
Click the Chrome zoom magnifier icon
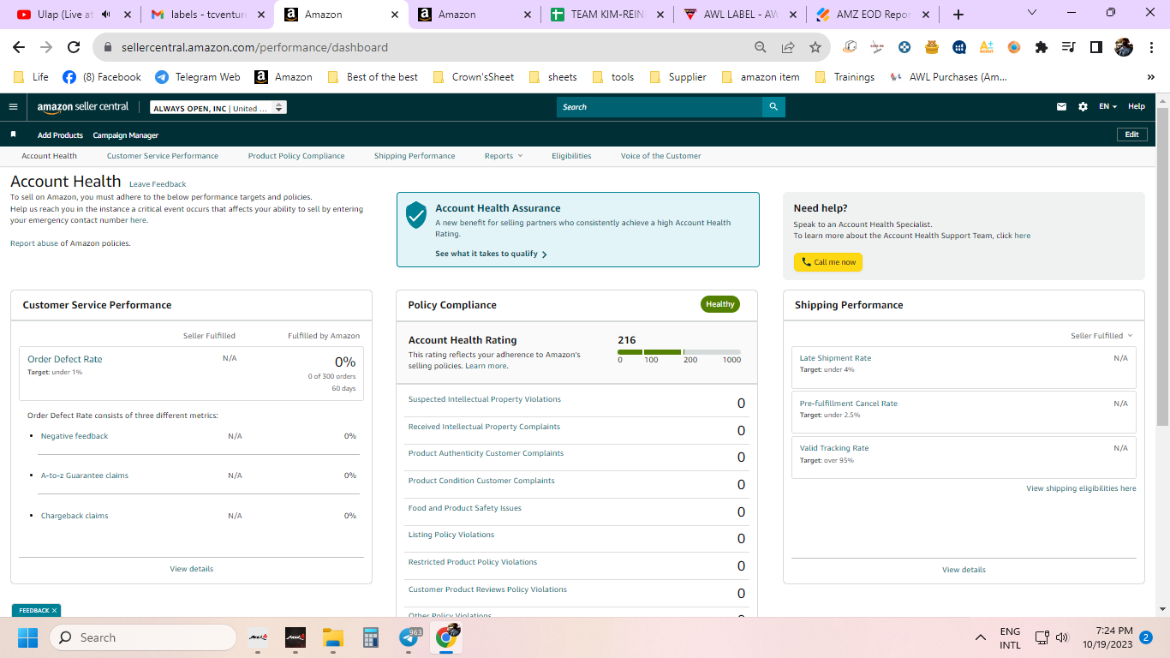coord(761,47)
